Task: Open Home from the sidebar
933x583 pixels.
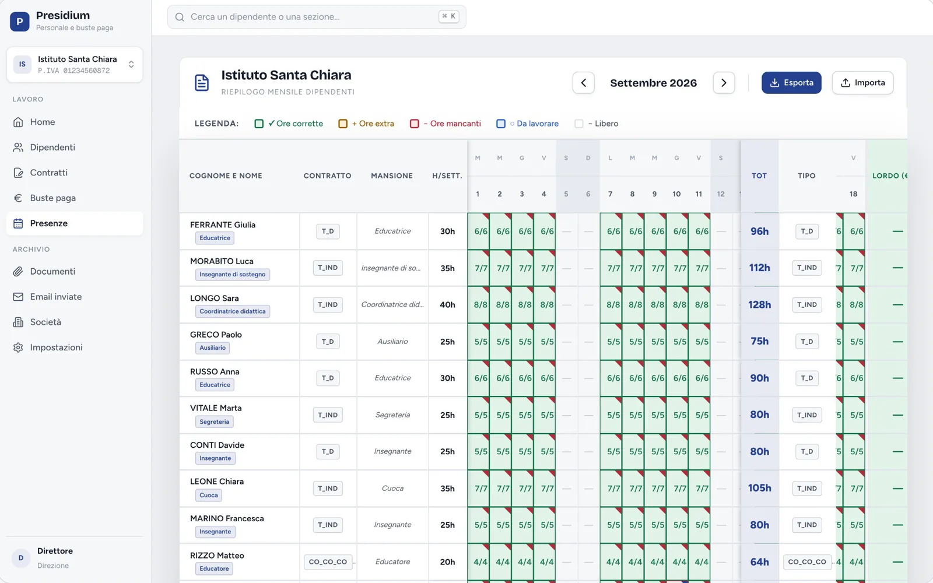Action: (x=75, y=122)
